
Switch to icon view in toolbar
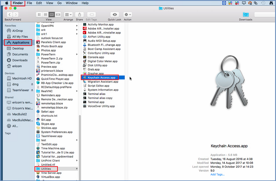coord(39,15)
